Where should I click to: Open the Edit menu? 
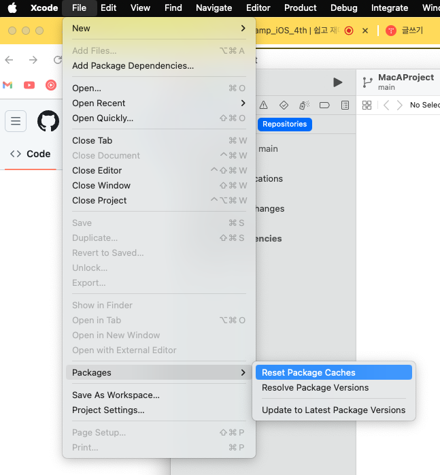[108, 8]
